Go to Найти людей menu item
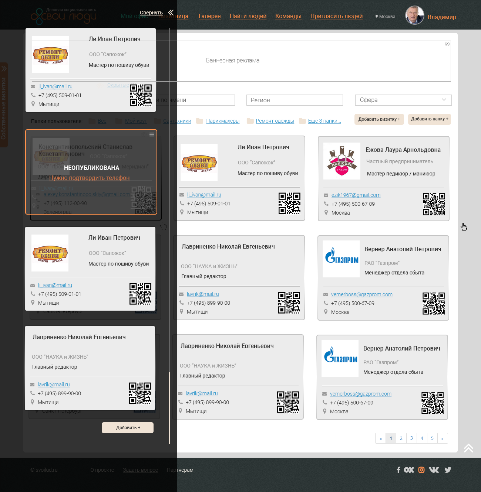The width and height of the screenshot is (481, 492). 248,16
